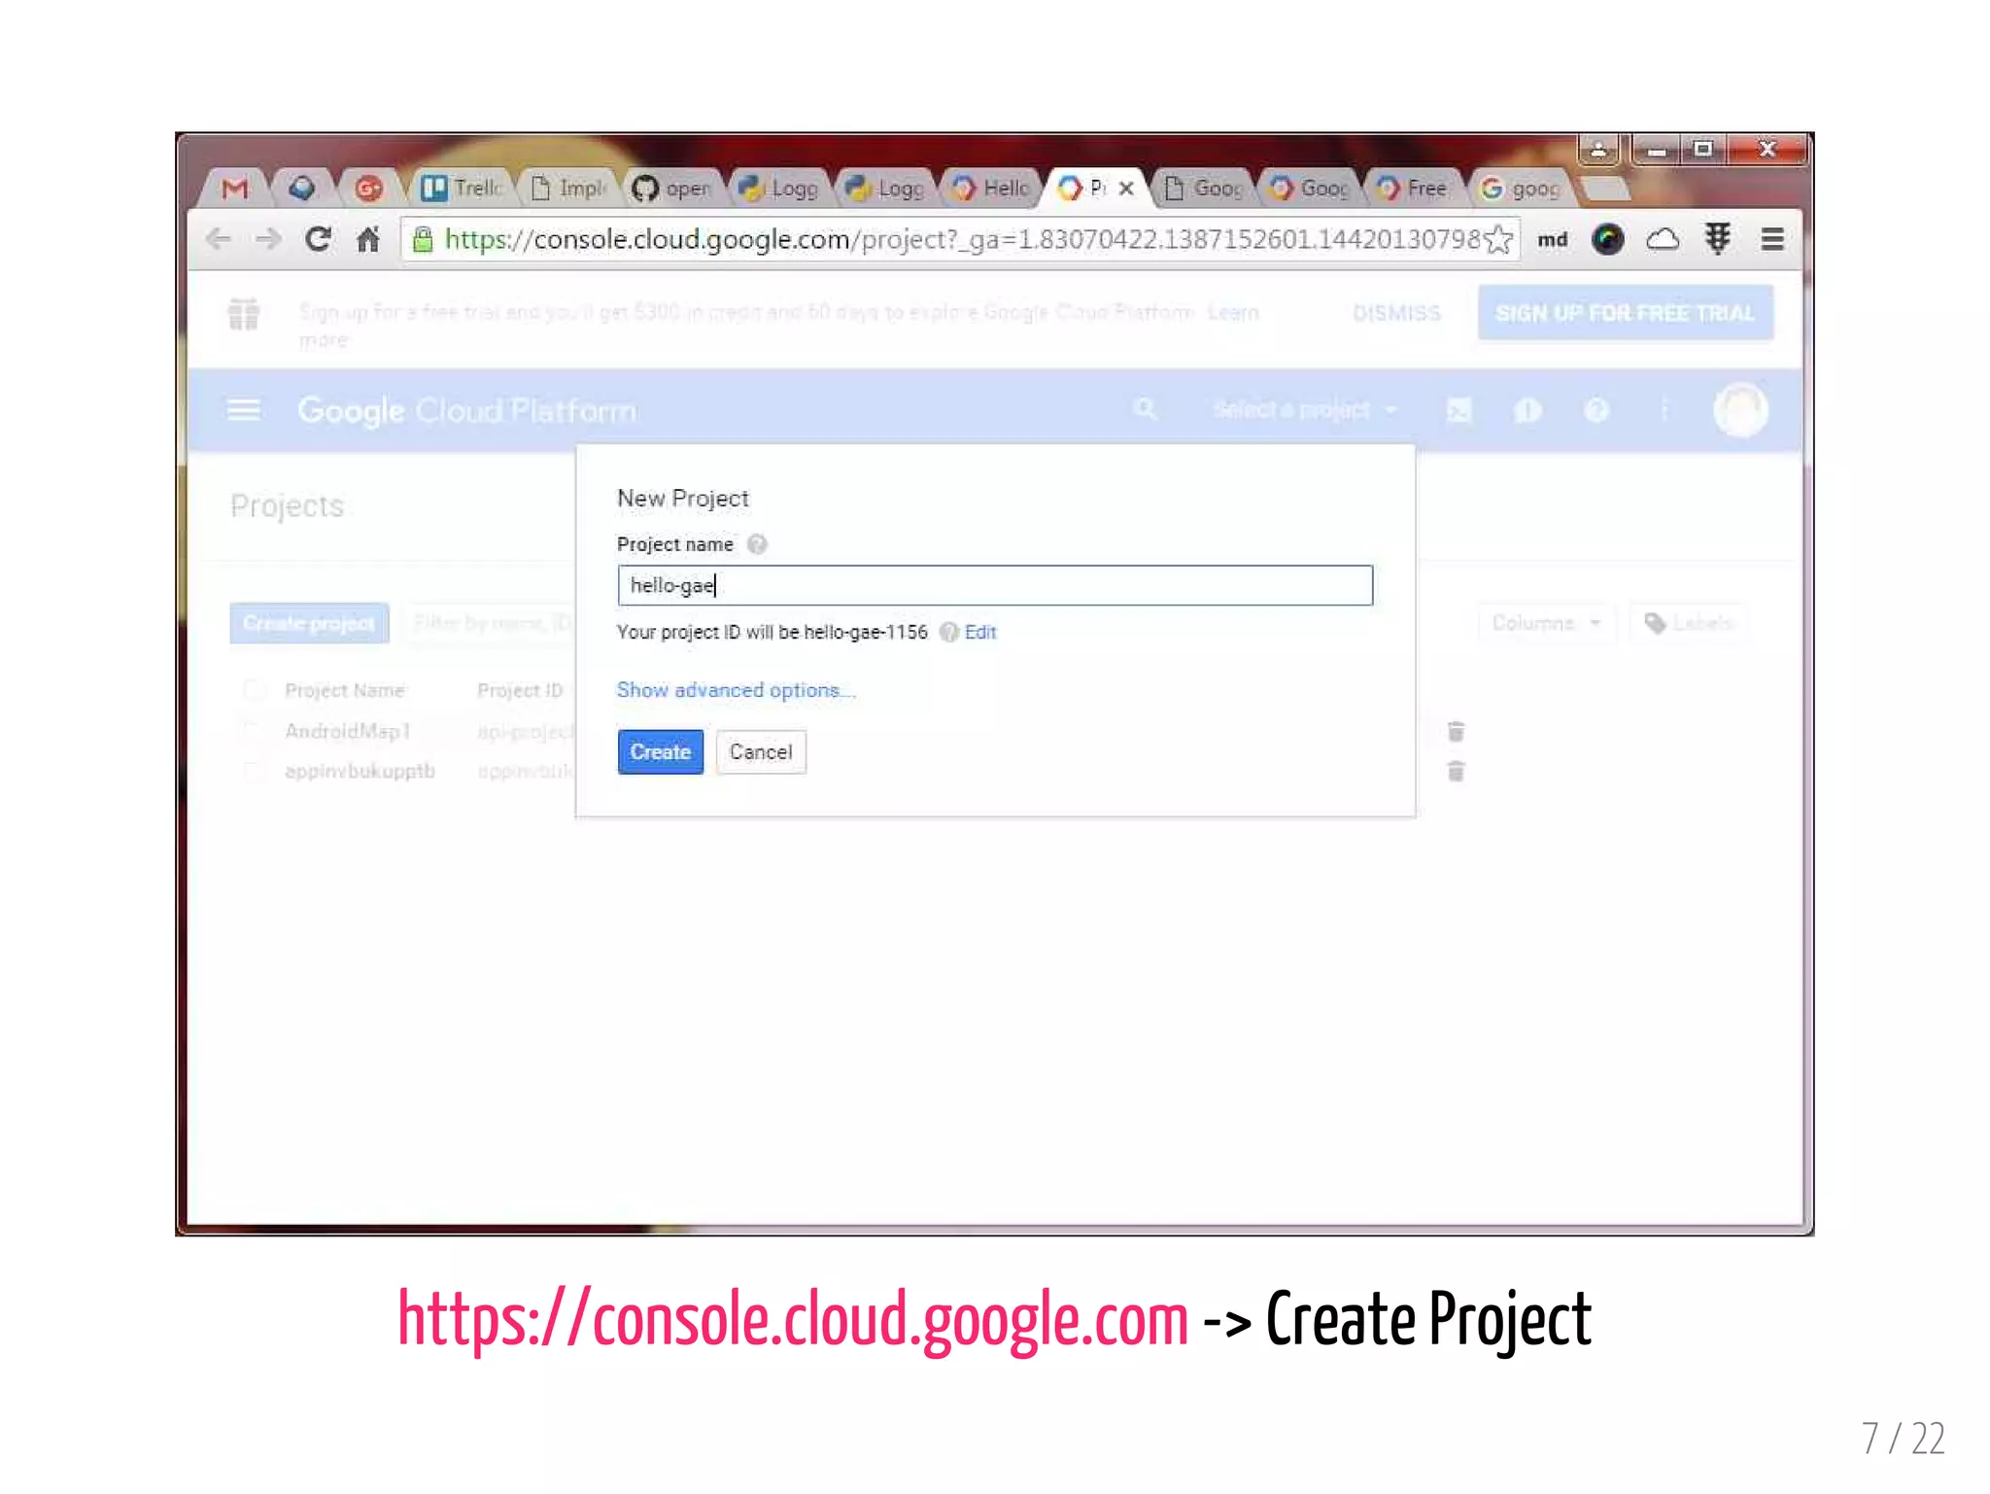The image size is (1990, 1494).
Task: Open the vertical three-dot settings menu
Action: [x=1664, y=409]
